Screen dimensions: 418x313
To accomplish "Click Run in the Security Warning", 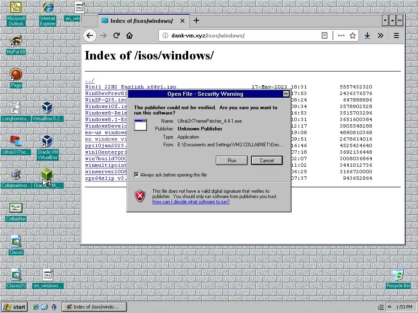I will coord(232,160).
